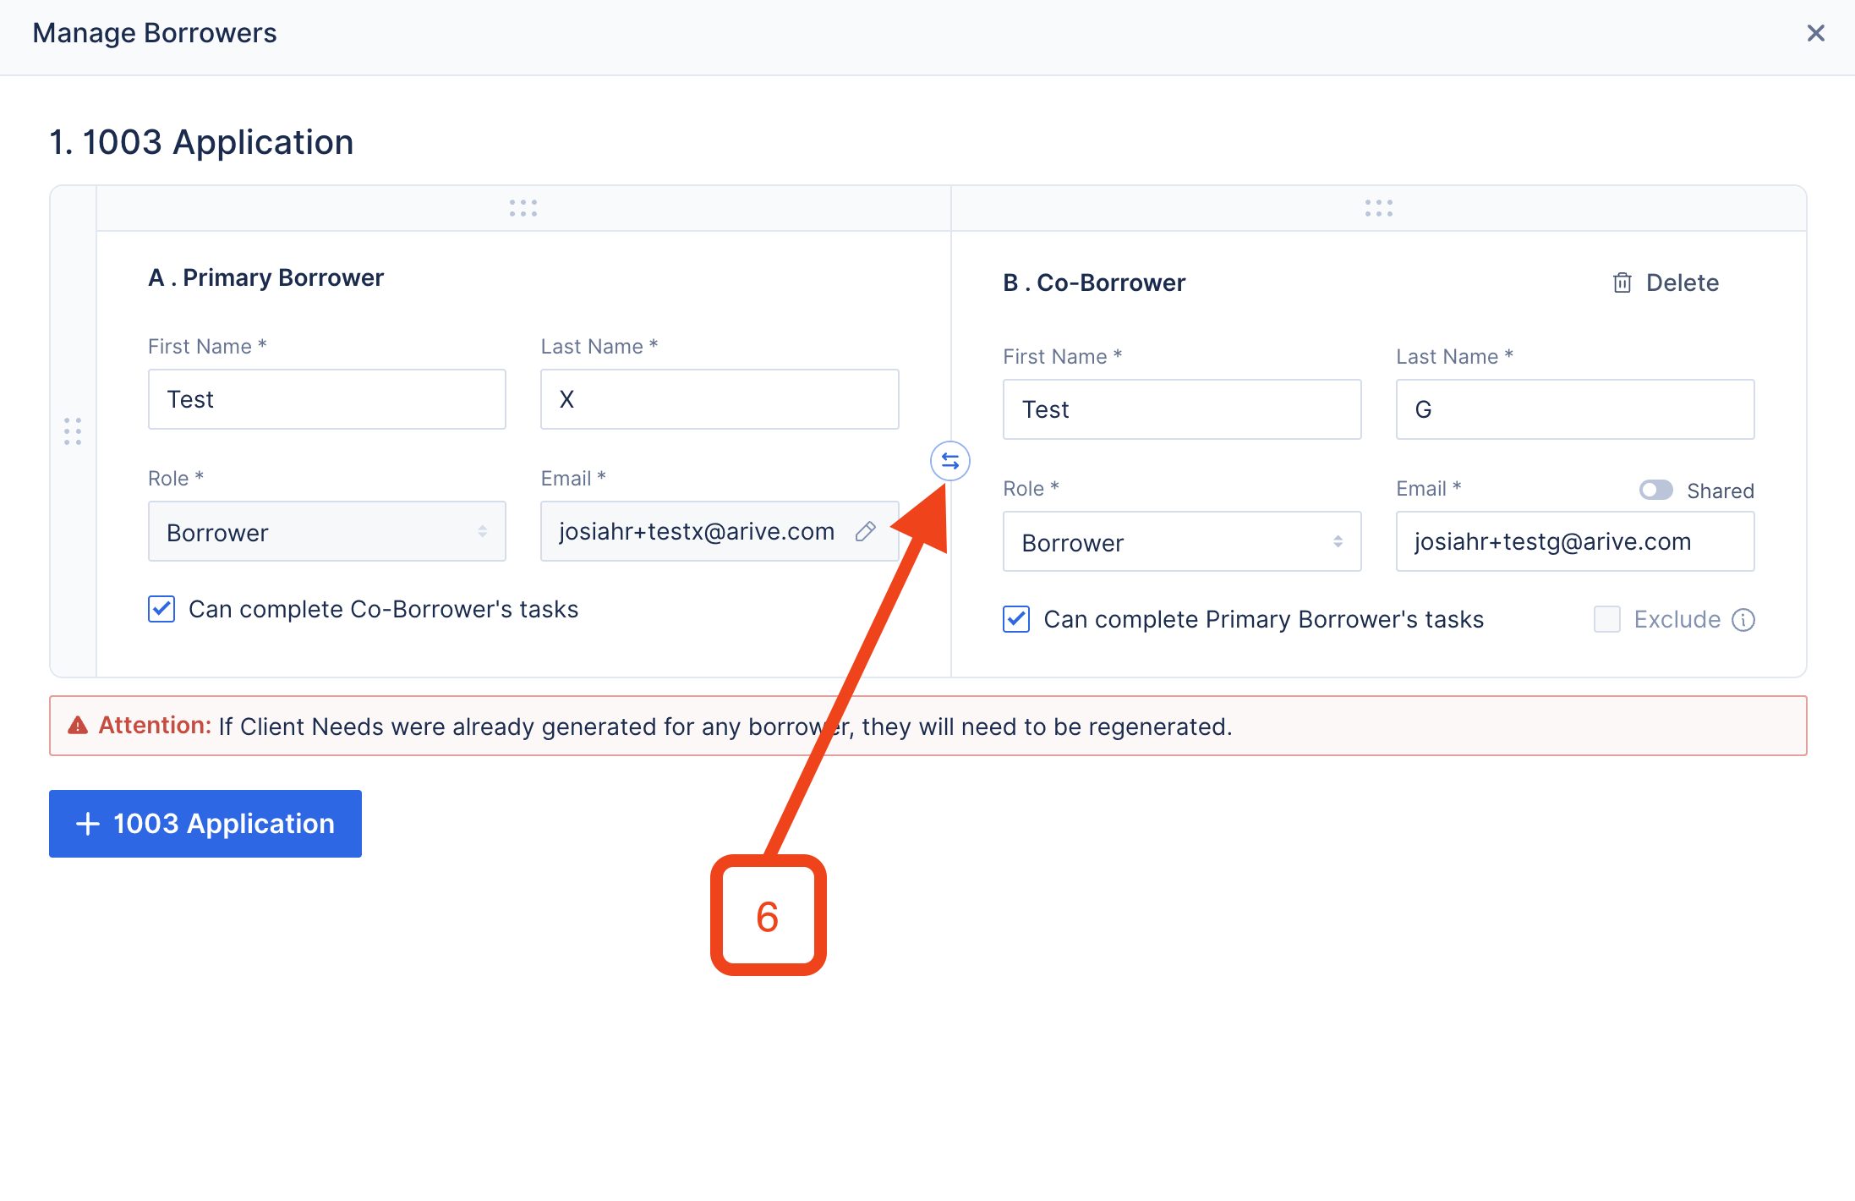1855x1201 pixels.
Task: Click the swap borrowers icon
Action: pyautogui.click(x=949, y=462)
